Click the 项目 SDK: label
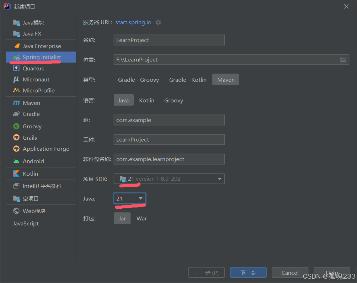 point(95,179)
